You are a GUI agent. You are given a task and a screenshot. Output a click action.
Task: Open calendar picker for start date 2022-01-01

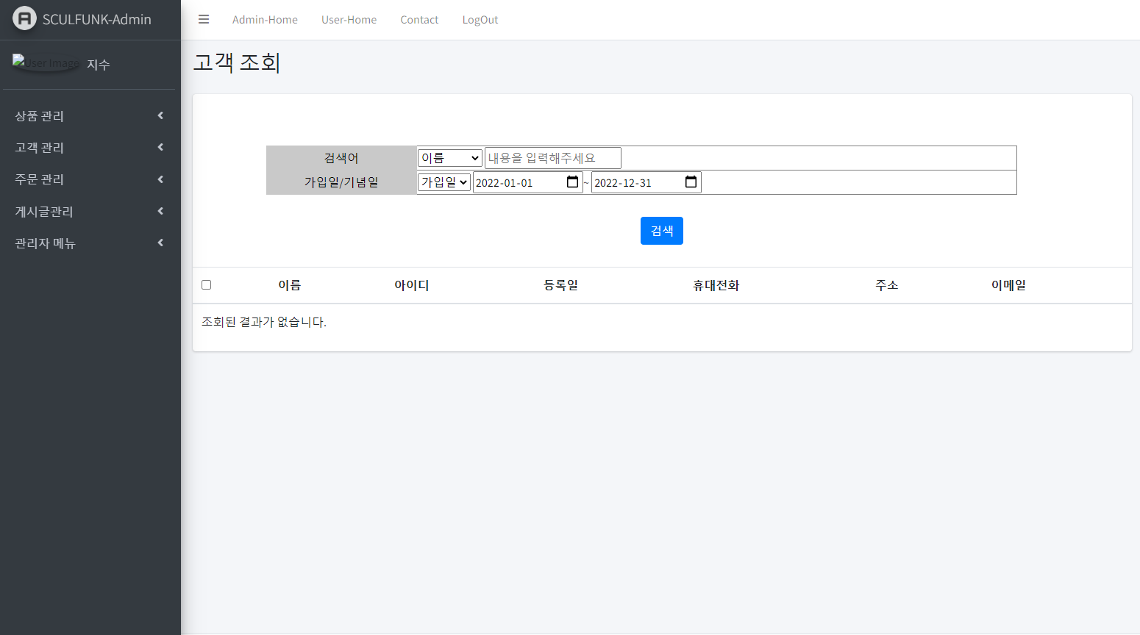coord(572,182)
